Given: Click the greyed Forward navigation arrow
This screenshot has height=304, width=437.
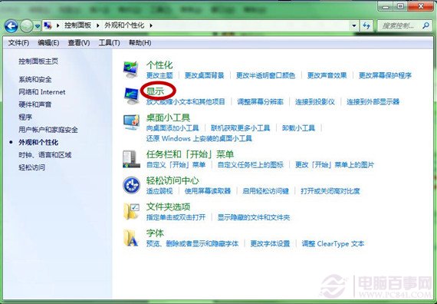Looking at the screenshot, I should (26, 26).
